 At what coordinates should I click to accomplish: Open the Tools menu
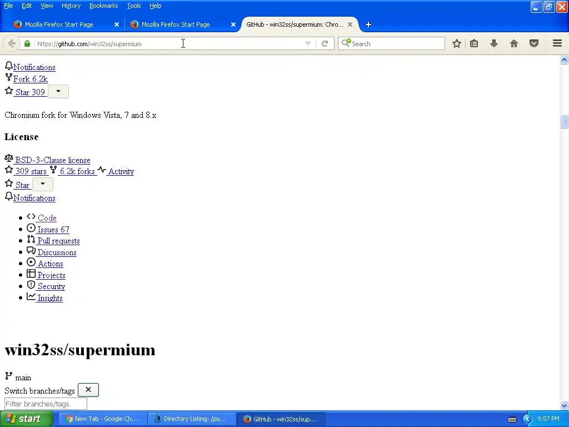133,6
